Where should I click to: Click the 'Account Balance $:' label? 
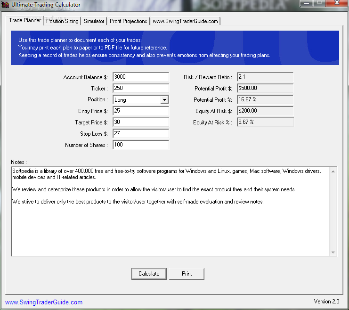pyautogui.click(x=85, y=77)
